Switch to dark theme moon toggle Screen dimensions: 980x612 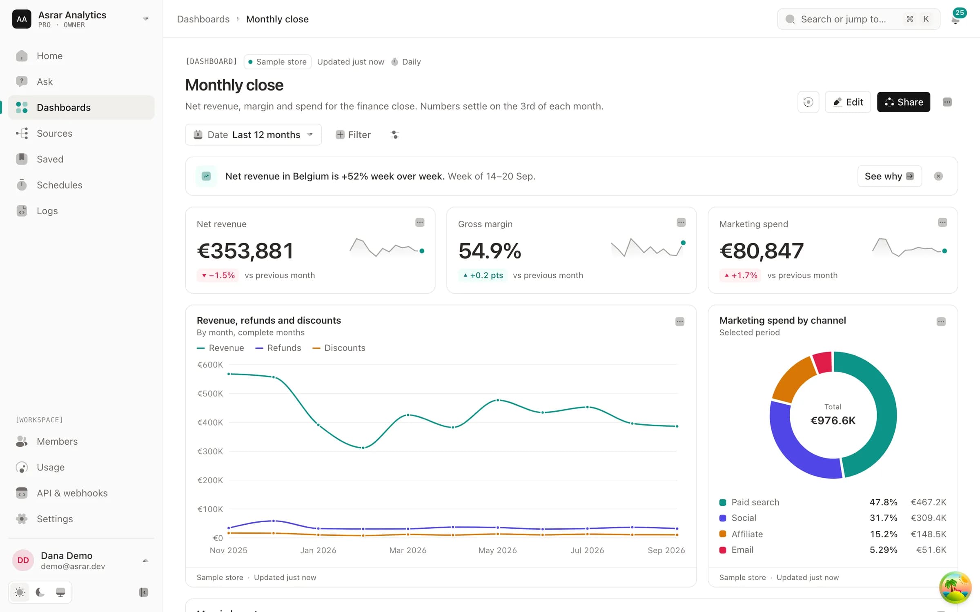pyautogui.click(x=40, y=592)
